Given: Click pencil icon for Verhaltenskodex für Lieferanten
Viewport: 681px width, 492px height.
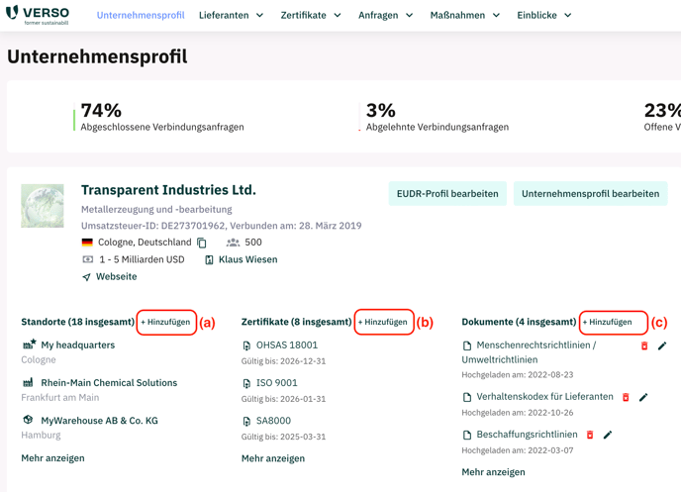Looking at the screenshot, I should [x=643, y=397].
